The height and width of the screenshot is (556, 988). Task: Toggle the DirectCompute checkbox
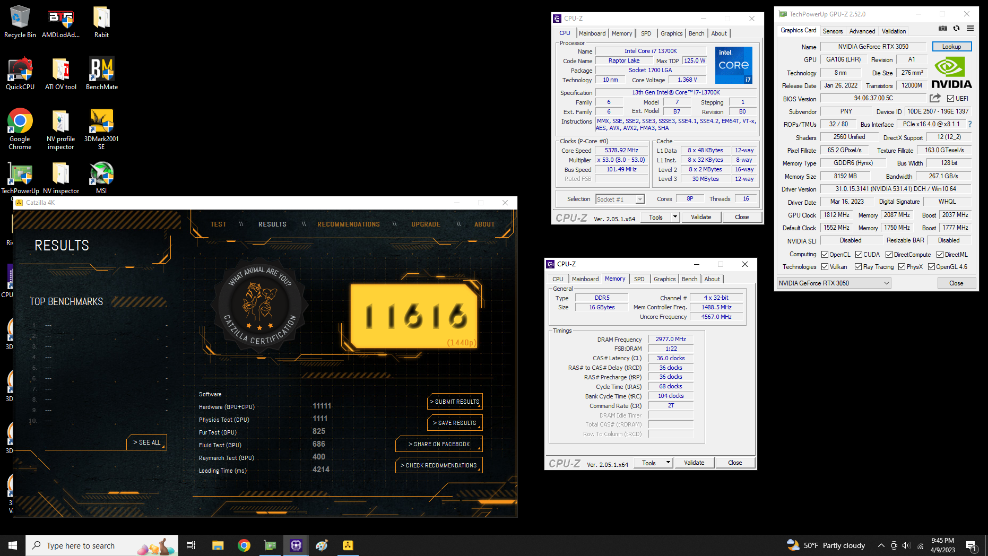point(889,255)
